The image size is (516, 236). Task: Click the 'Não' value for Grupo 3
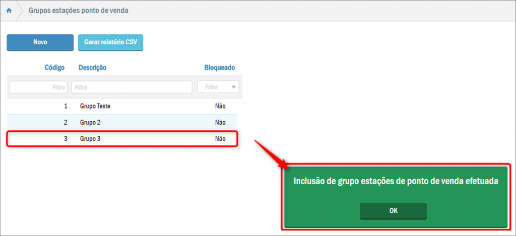click(220, 138)
